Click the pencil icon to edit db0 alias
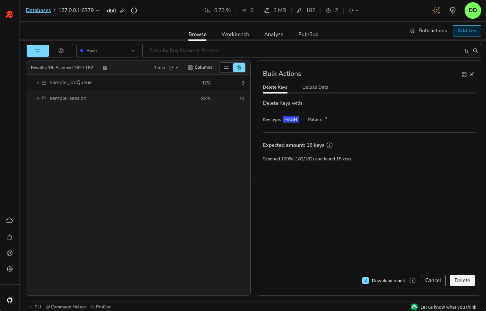 click(122, 11)
